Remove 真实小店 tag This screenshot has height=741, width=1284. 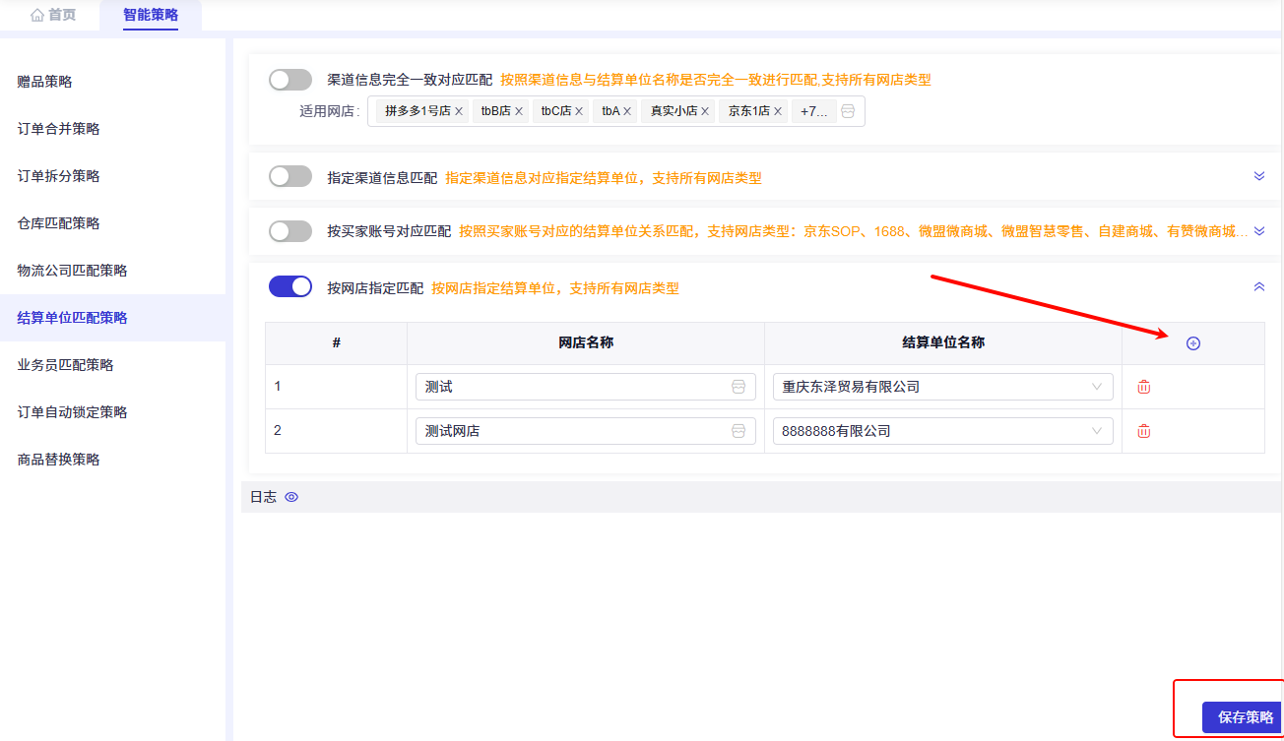[705, 111]
